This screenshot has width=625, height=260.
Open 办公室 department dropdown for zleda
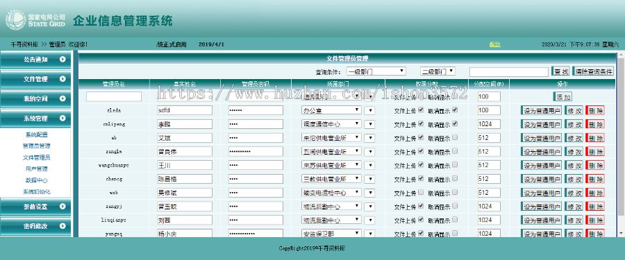(x=332, y=110)
